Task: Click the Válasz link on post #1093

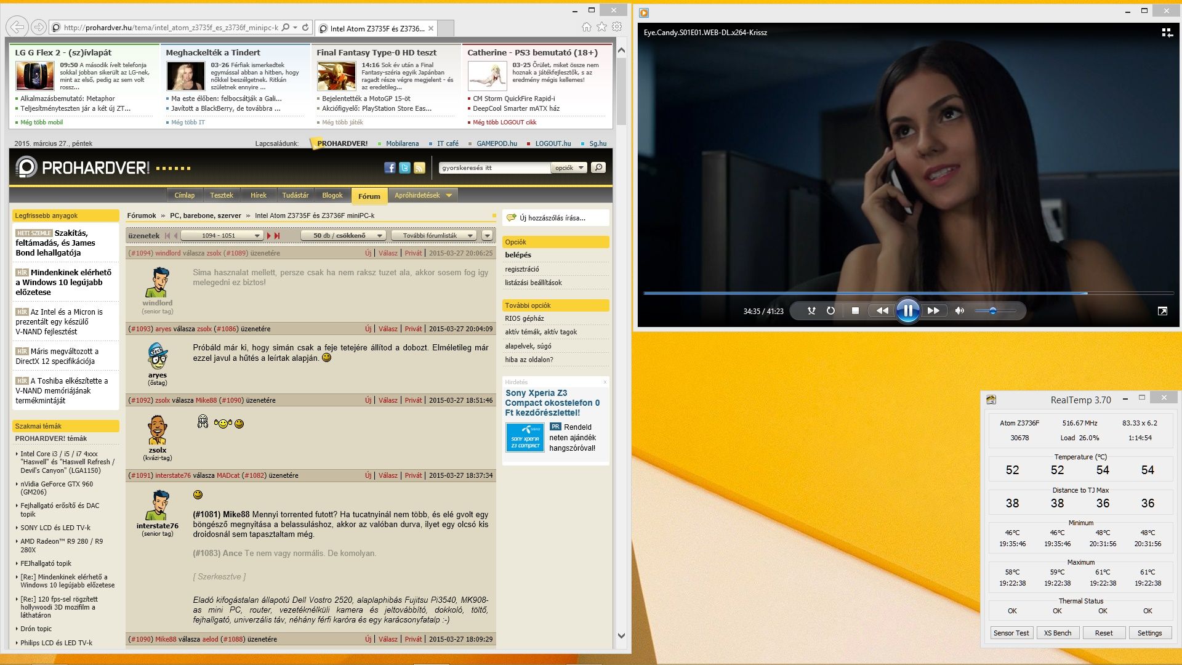Action: click(388, 329)
